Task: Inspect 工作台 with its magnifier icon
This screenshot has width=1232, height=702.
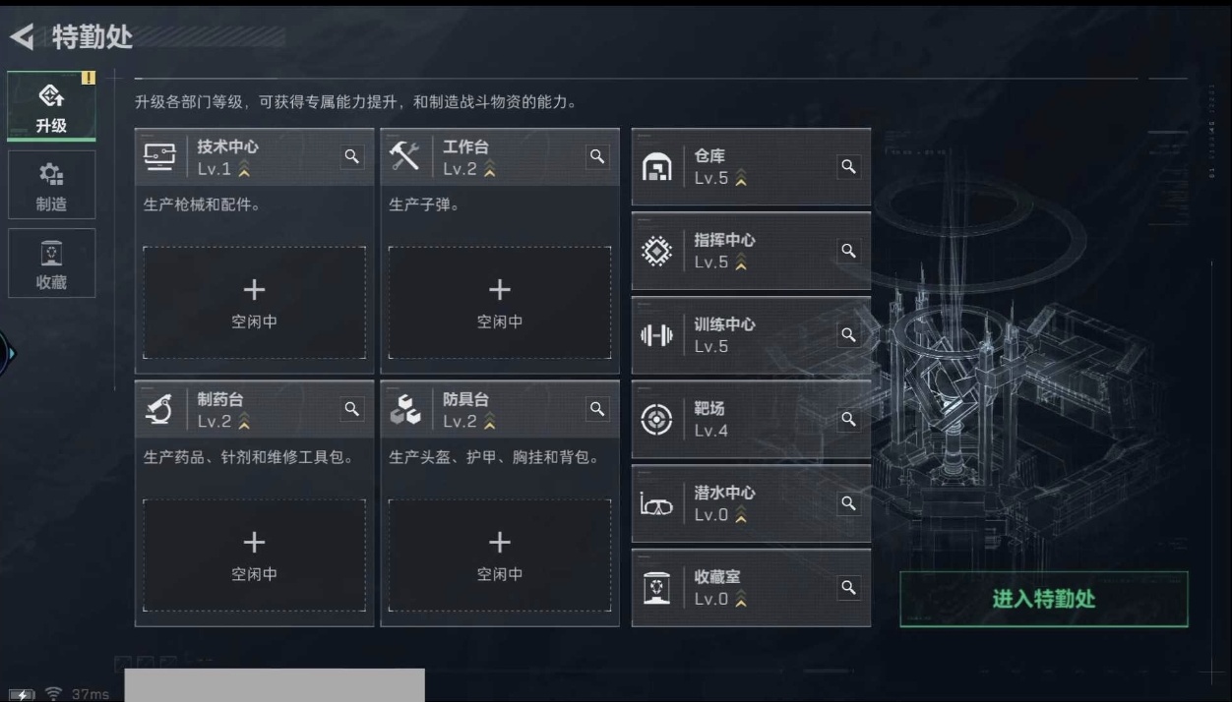Action: pyautogui.click(x=597, y=156)
